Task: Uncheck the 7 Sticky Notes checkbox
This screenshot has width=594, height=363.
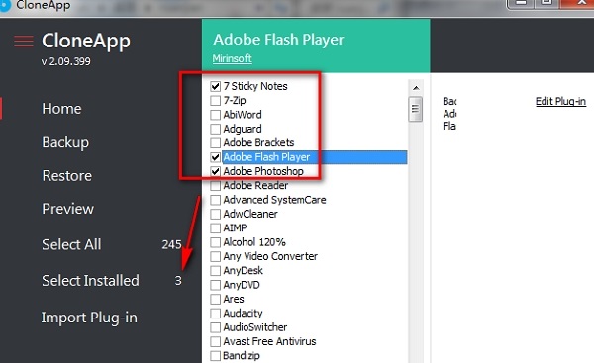Action: point(215,86)
